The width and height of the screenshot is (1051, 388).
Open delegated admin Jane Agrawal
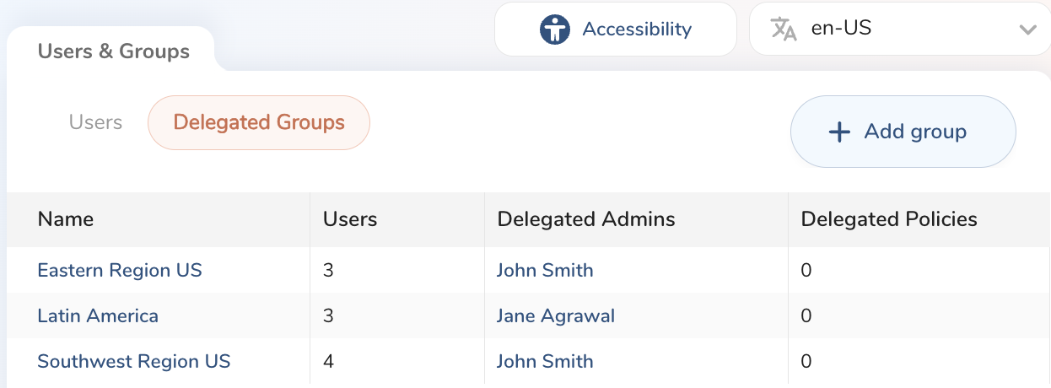556,316
